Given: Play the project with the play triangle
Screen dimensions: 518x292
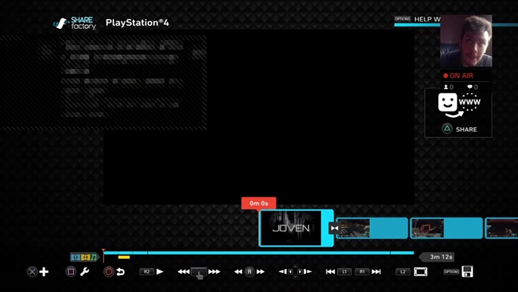Looking at the screenshot, I should tap(160, 272).
